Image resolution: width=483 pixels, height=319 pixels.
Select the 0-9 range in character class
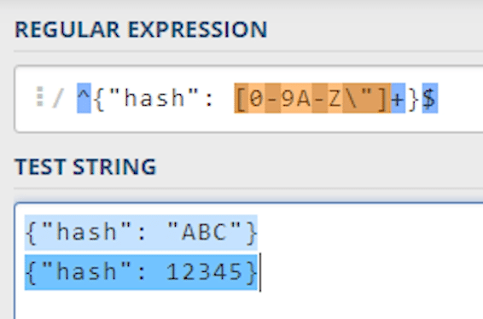272,98
